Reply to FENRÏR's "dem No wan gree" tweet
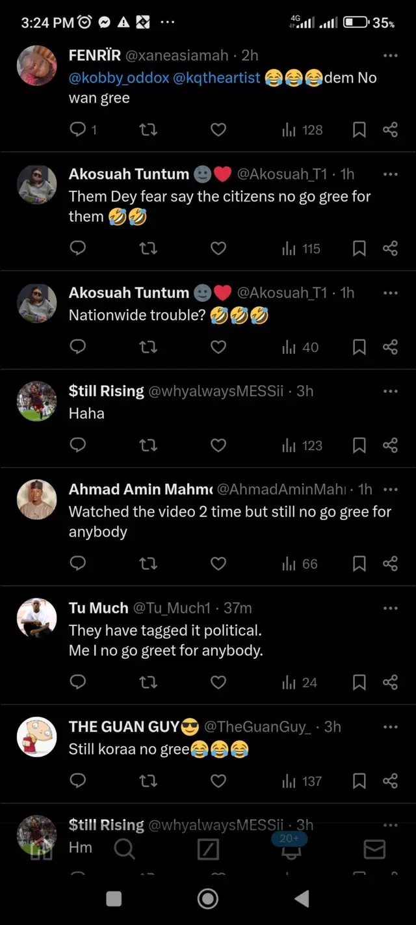The image size is (416, 925). click(78, 129)
